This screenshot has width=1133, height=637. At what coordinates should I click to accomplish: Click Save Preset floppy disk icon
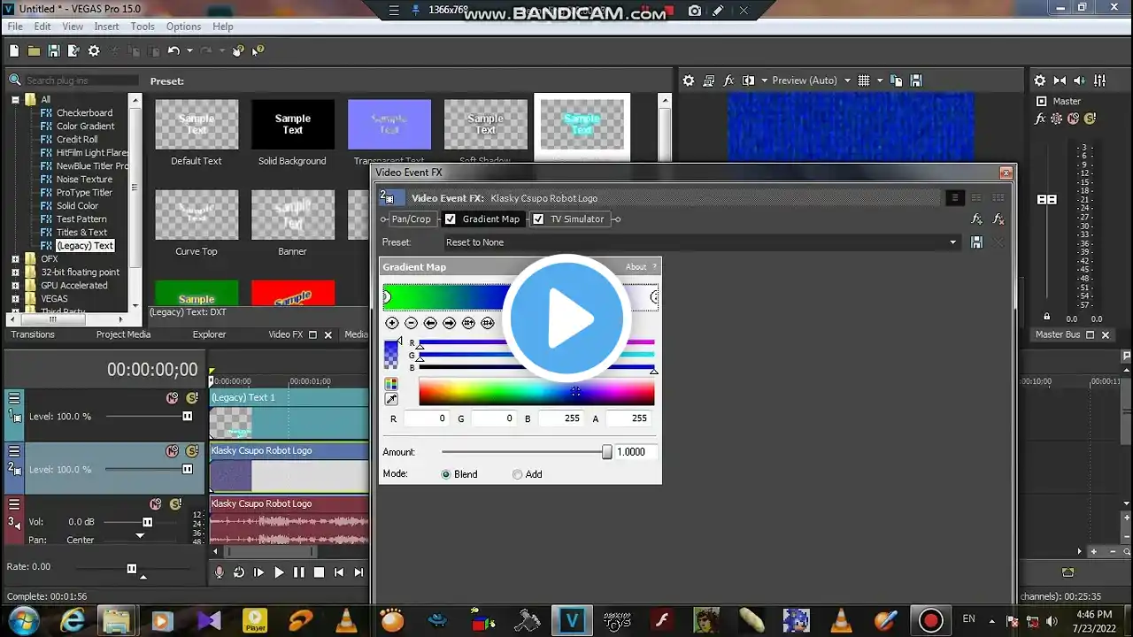(x=976, y=242)
